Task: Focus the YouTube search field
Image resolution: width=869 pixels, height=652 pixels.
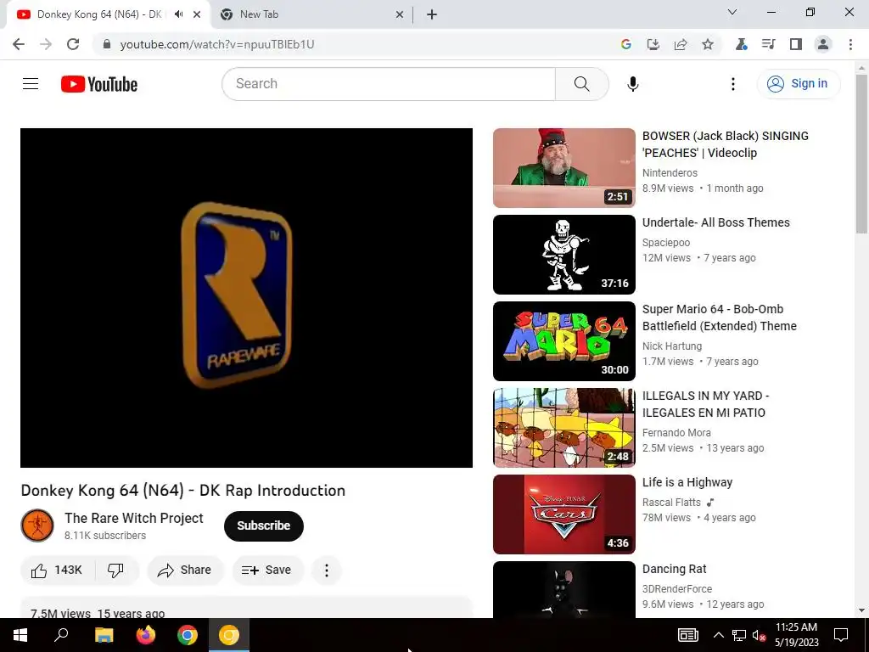Action: [x=389, y=84]
